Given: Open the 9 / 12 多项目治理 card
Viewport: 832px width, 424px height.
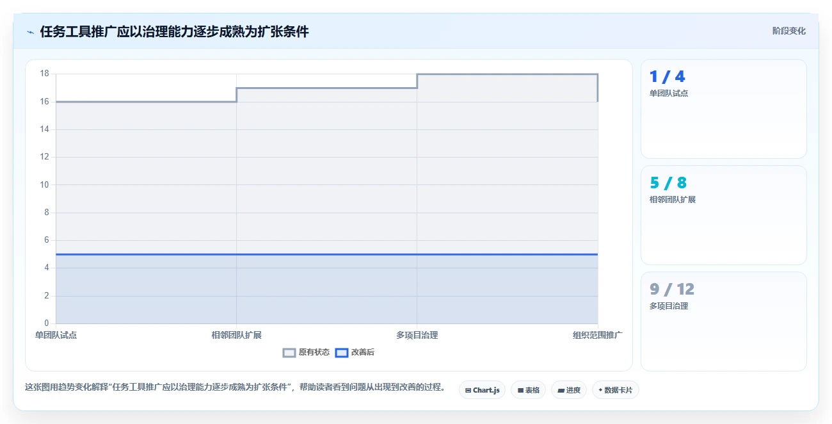Looking at the screenshot, I should (723, 322).
